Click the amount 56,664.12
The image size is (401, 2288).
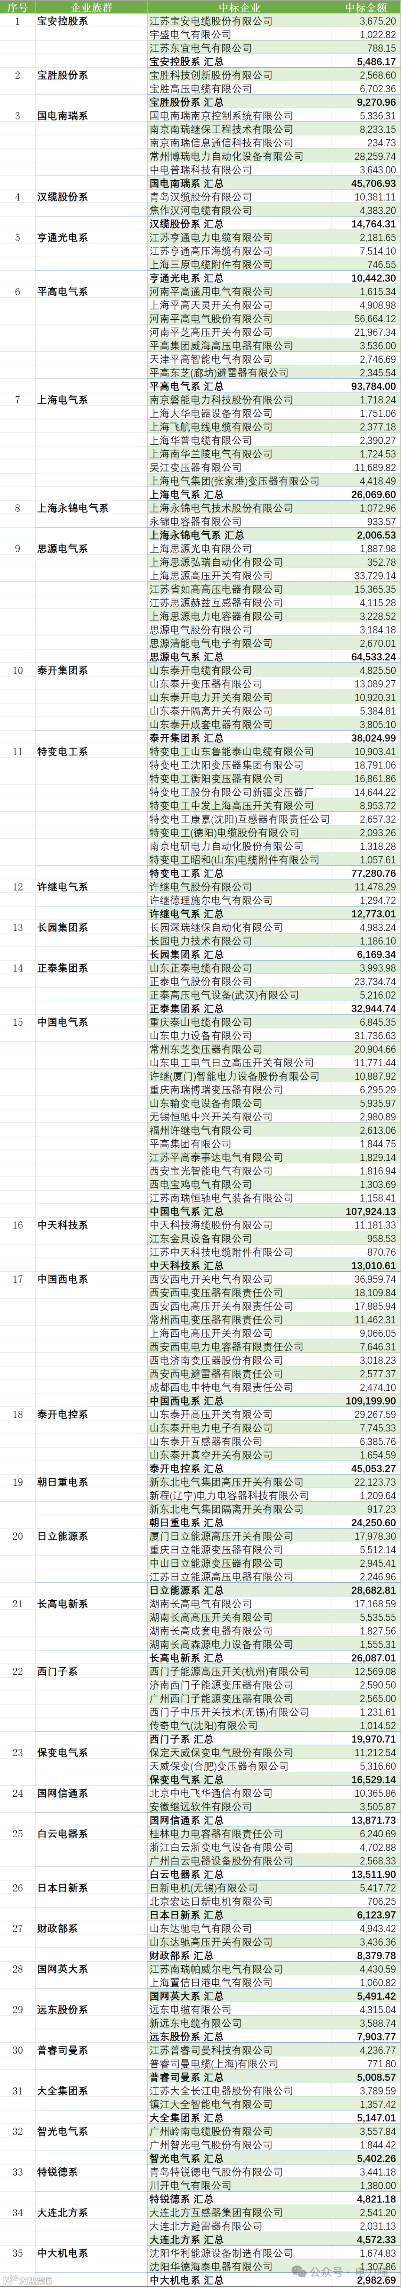click(x=375, y=319)
